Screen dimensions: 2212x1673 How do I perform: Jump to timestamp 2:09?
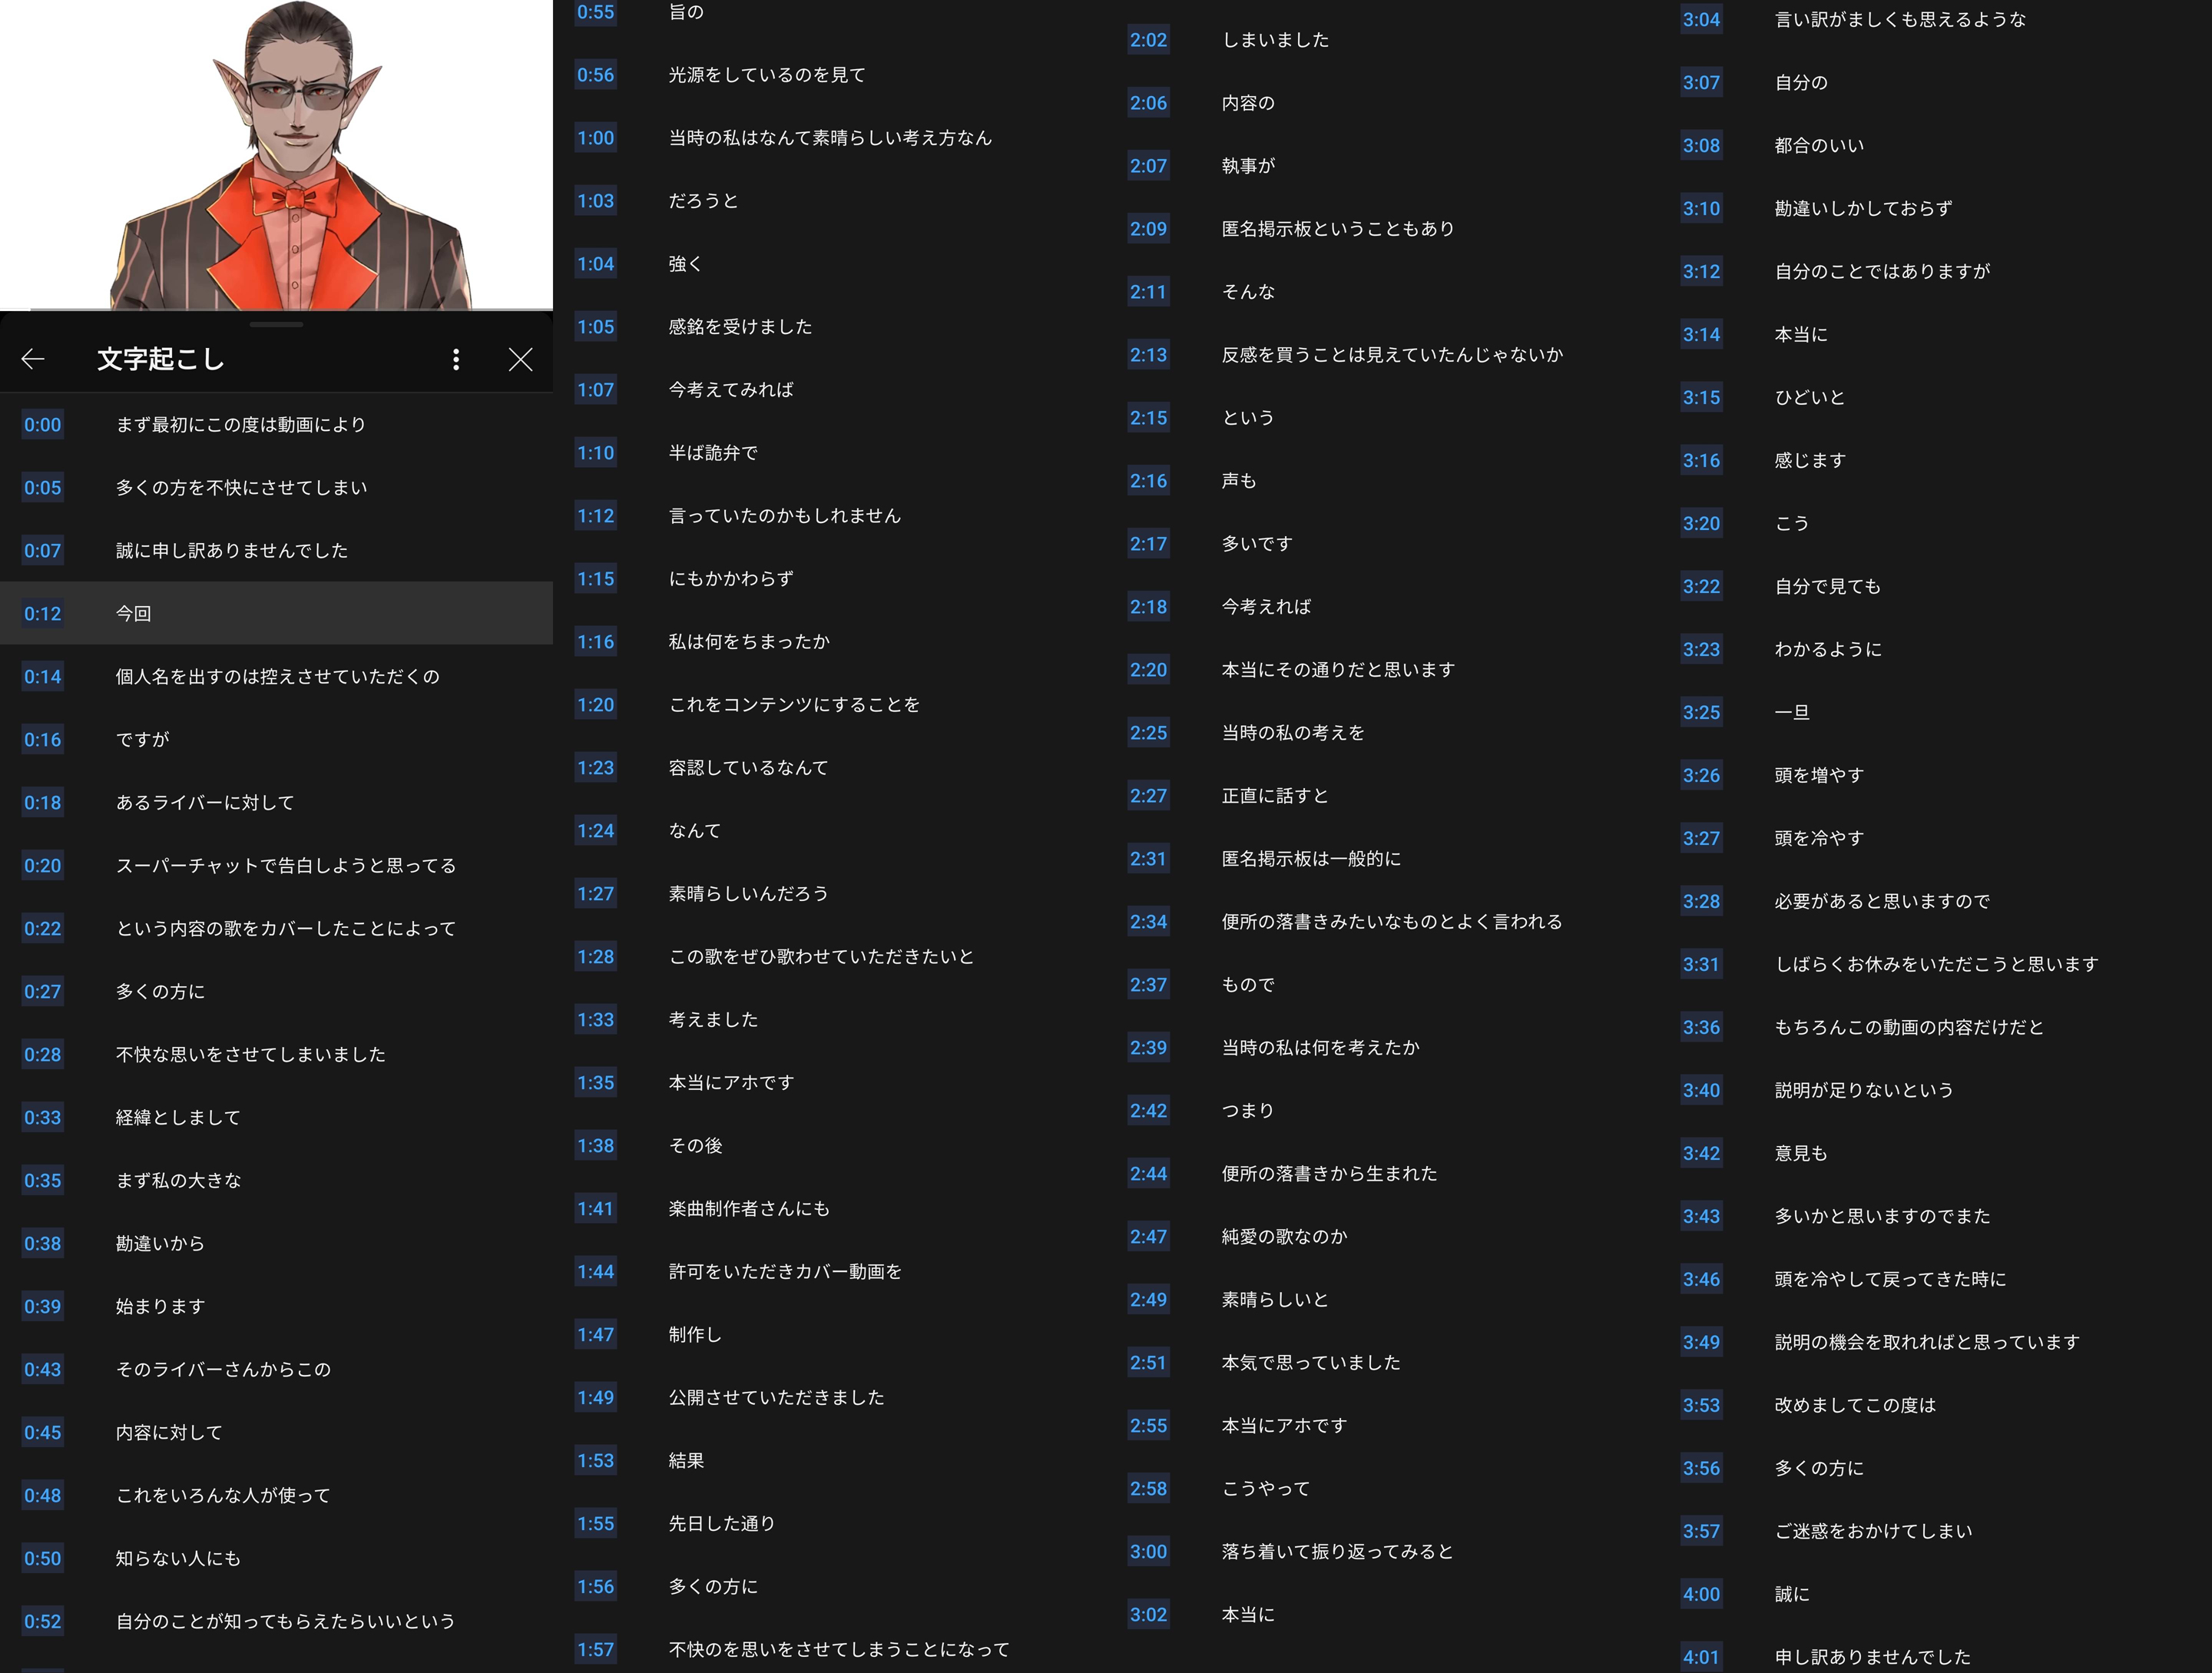[1149, 229]
